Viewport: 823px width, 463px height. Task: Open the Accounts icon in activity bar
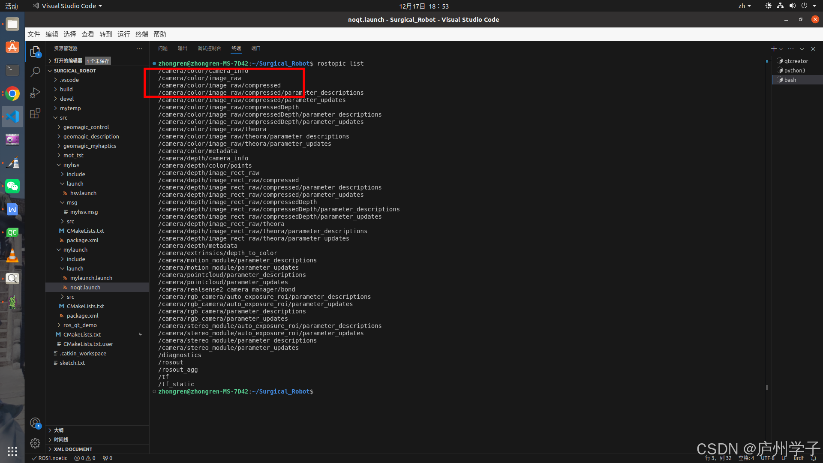pos(35,423)
